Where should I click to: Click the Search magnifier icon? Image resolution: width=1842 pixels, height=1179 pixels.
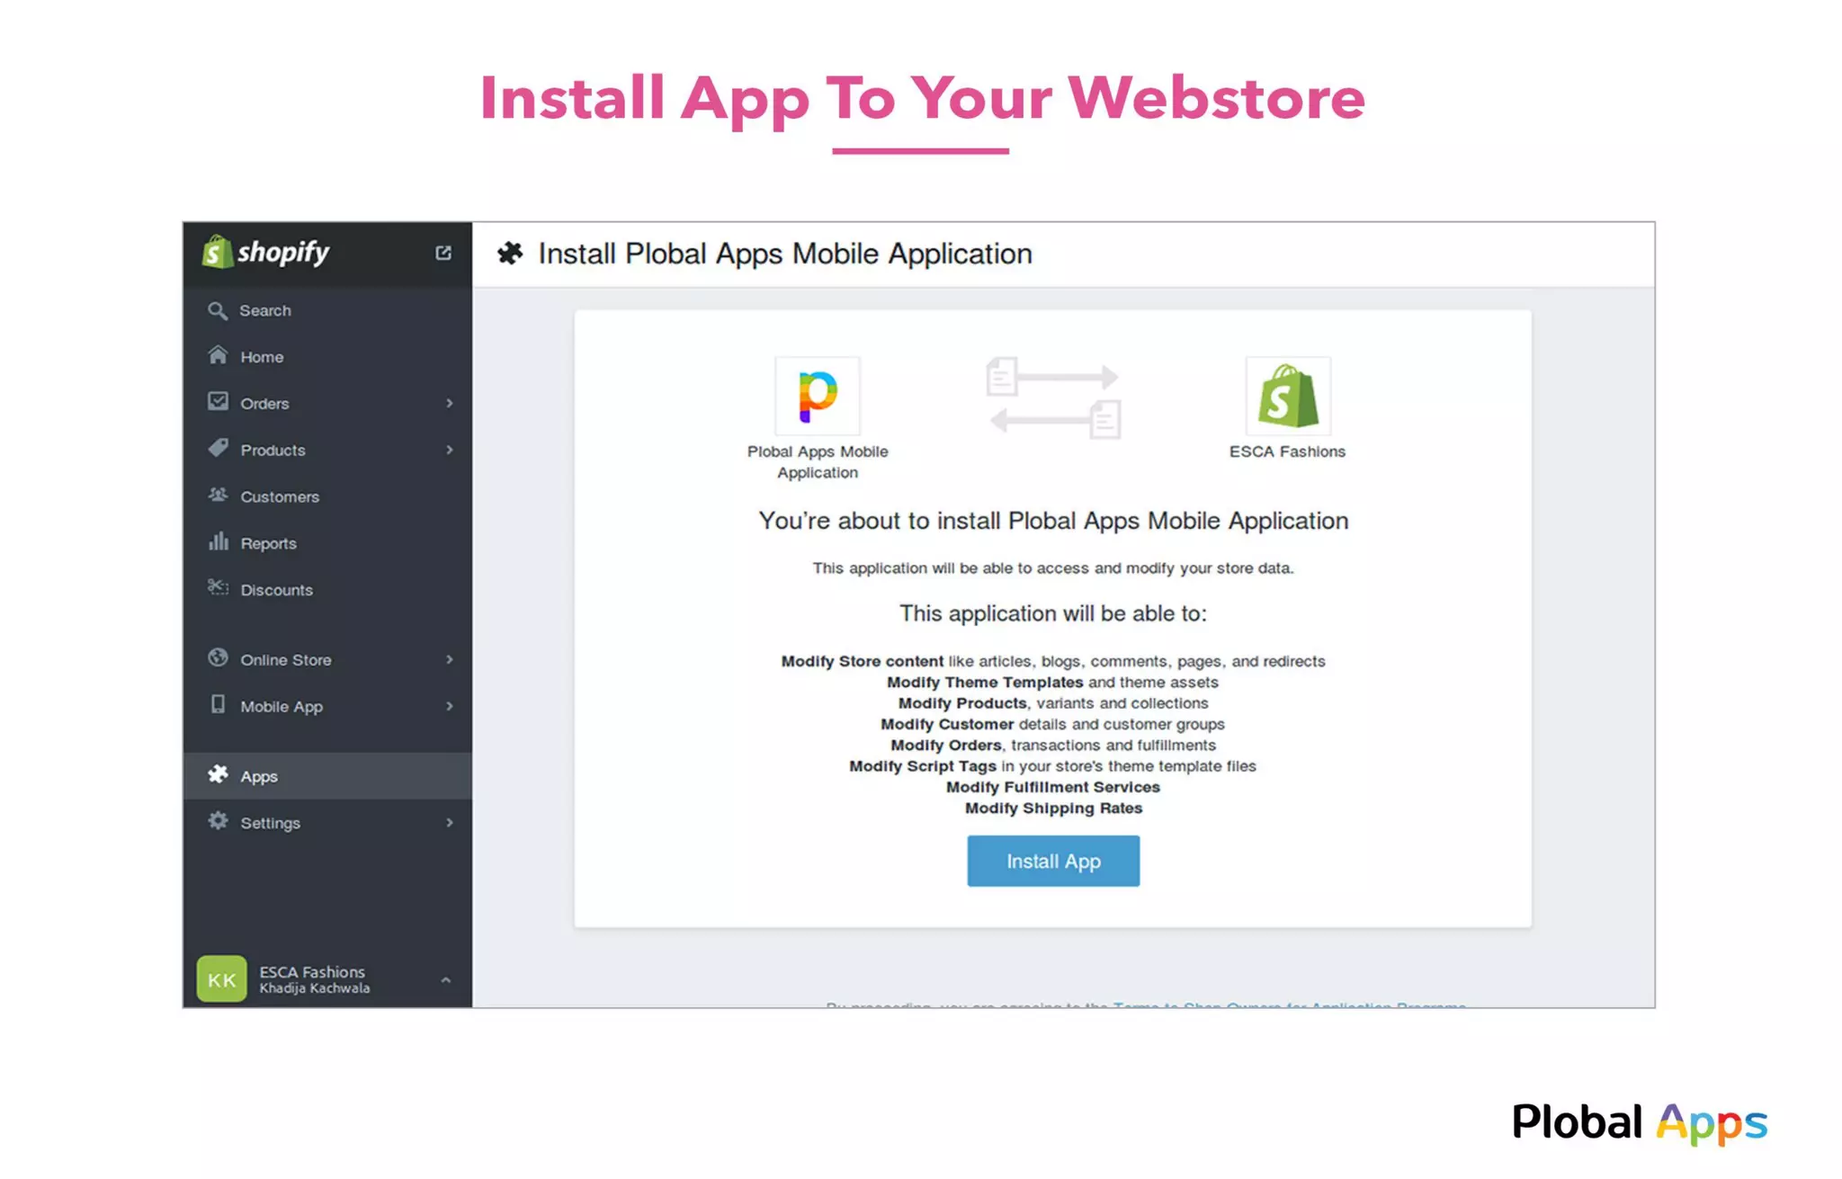click(x=217, y=310)
